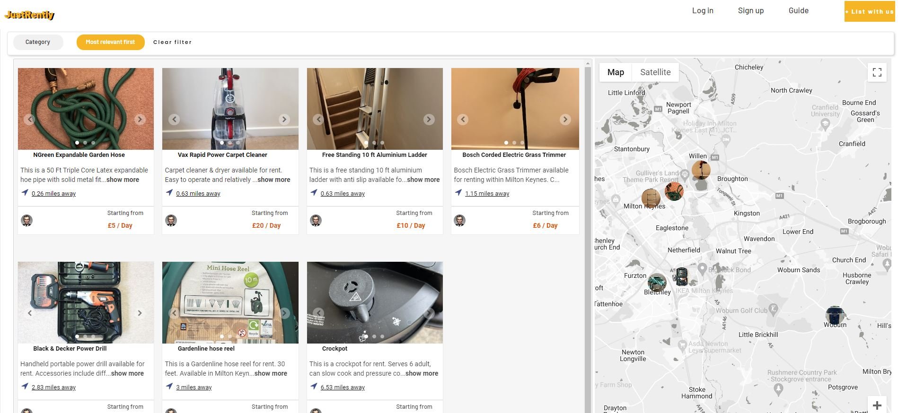The width and height of the screenshot is (898, 413).
Task: Show previous photo of Crockpot
Action: [318, 313]
